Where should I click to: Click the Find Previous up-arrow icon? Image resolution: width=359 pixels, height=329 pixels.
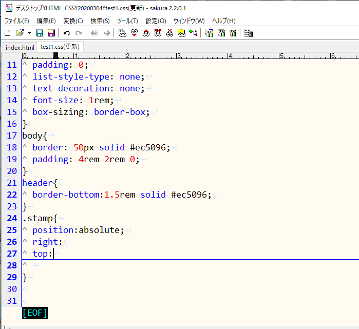pyautogui.click(x=146, y=33)
